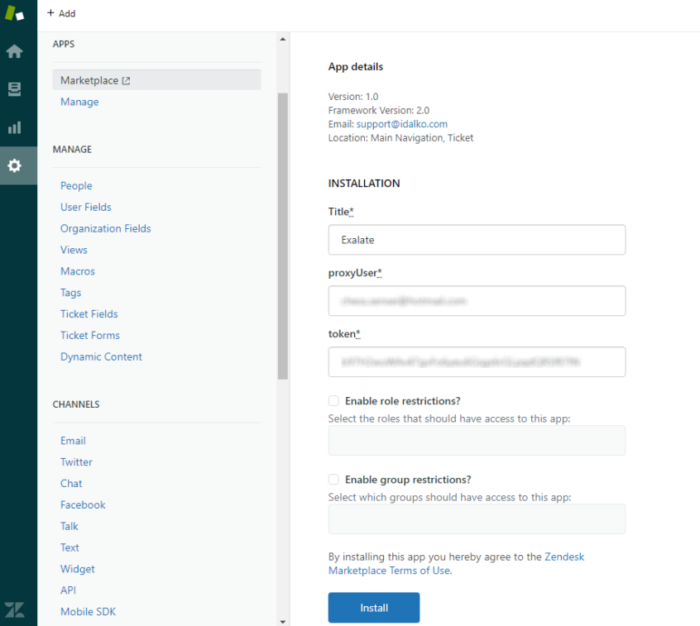
Task: Click the Install button
Action: tap(373, 607)
